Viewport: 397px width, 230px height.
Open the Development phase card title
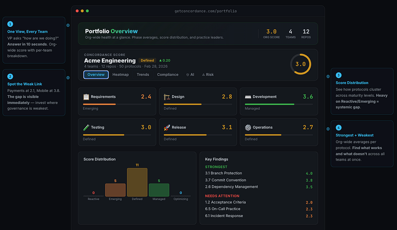point(264,97)
